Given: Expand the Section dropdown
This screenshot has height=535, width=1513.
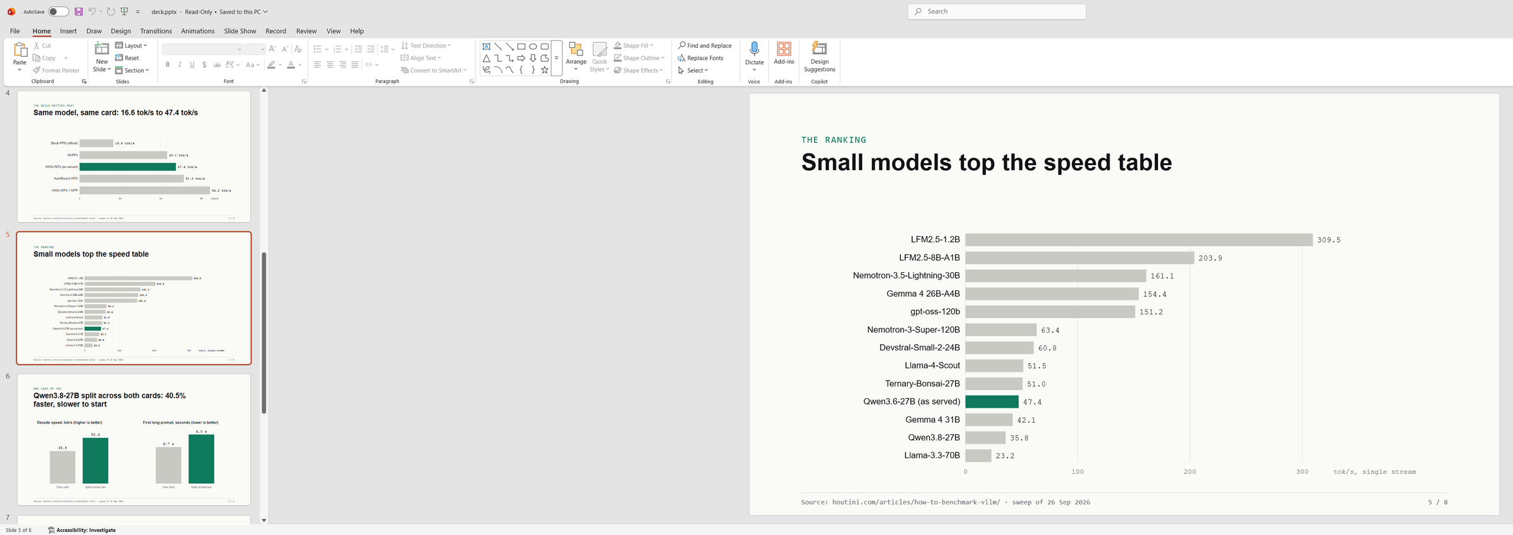Looking at the screenshot, I should (x=132, y=71).
